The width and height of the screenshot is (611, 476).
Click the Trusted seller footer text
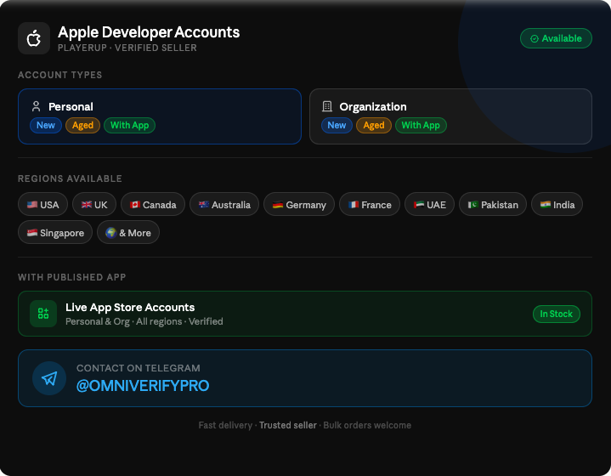288,425
